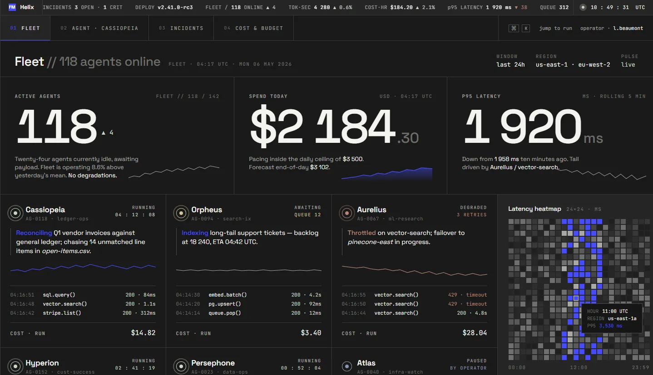The height and width of the screenshot is (375, 653).
Task: Click Aurelius agent name
Action: 371,209
